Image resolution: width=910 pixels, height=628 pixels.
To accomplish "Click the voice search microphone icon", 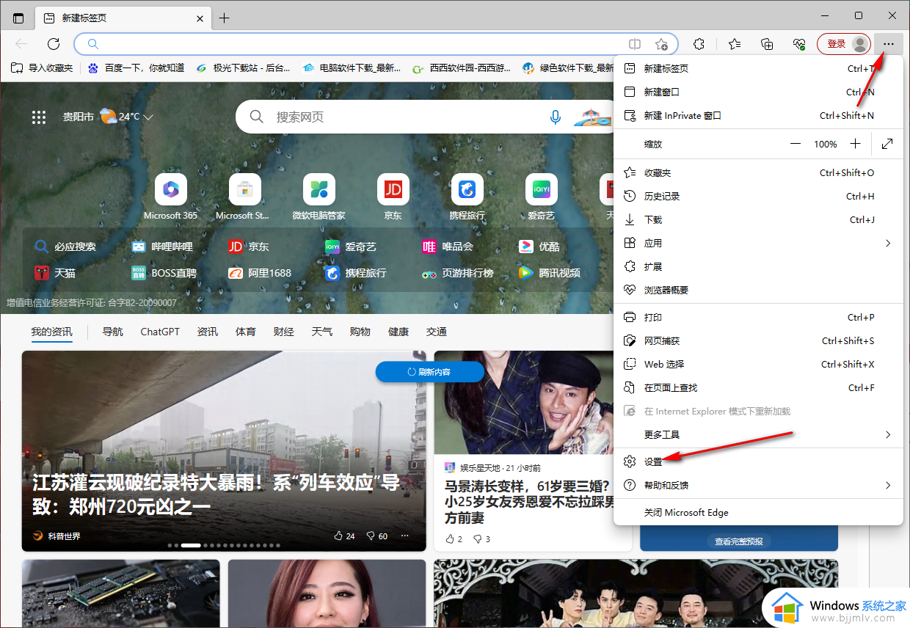I will (556, 117).
